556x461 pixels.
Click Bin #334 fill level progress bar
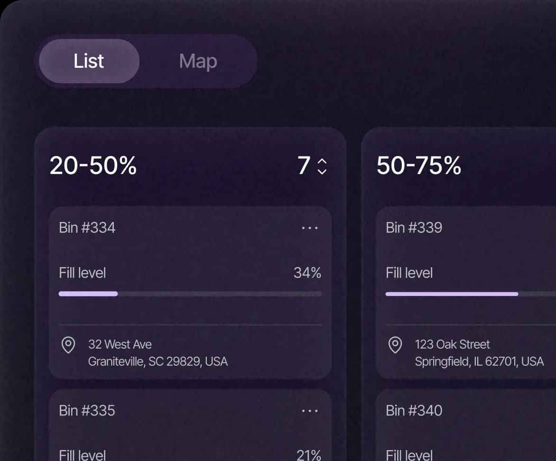(x=190, y=294)
